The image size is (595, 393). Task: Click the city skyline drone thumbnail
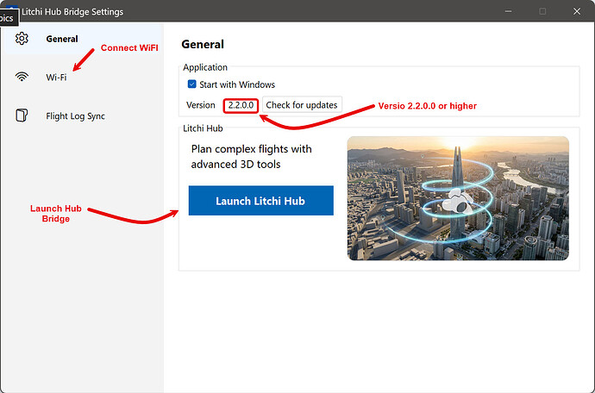458,198
